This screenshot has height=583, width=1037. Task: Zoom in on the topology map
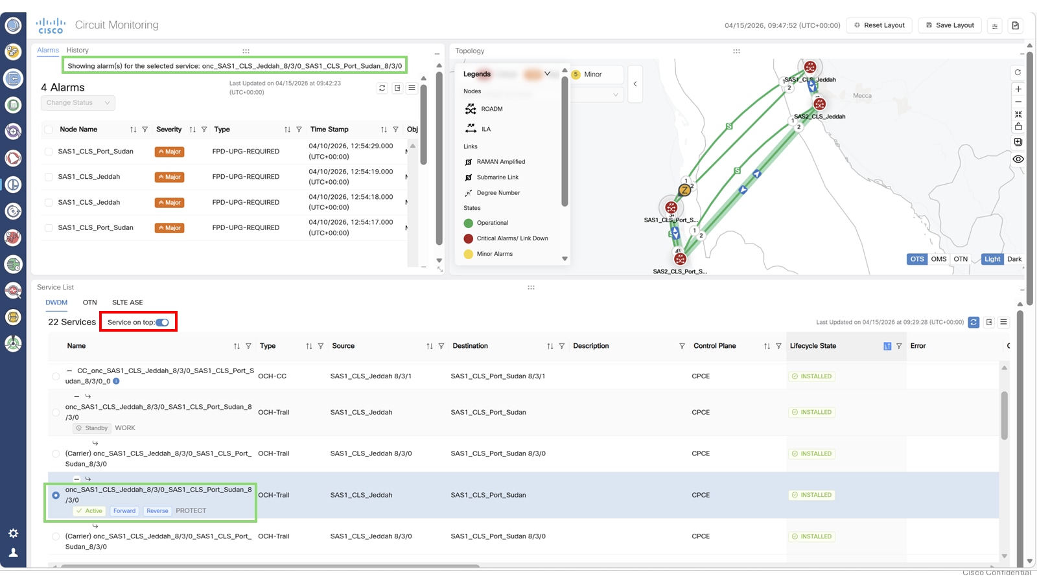pyautogui.click(x=1018, y=89)
